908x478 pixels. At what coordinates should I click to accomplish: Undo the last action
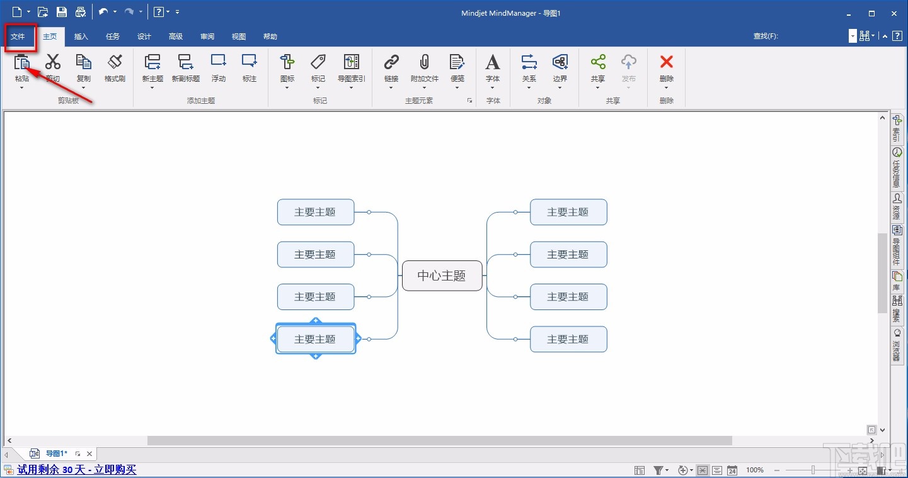coord(103,11)
